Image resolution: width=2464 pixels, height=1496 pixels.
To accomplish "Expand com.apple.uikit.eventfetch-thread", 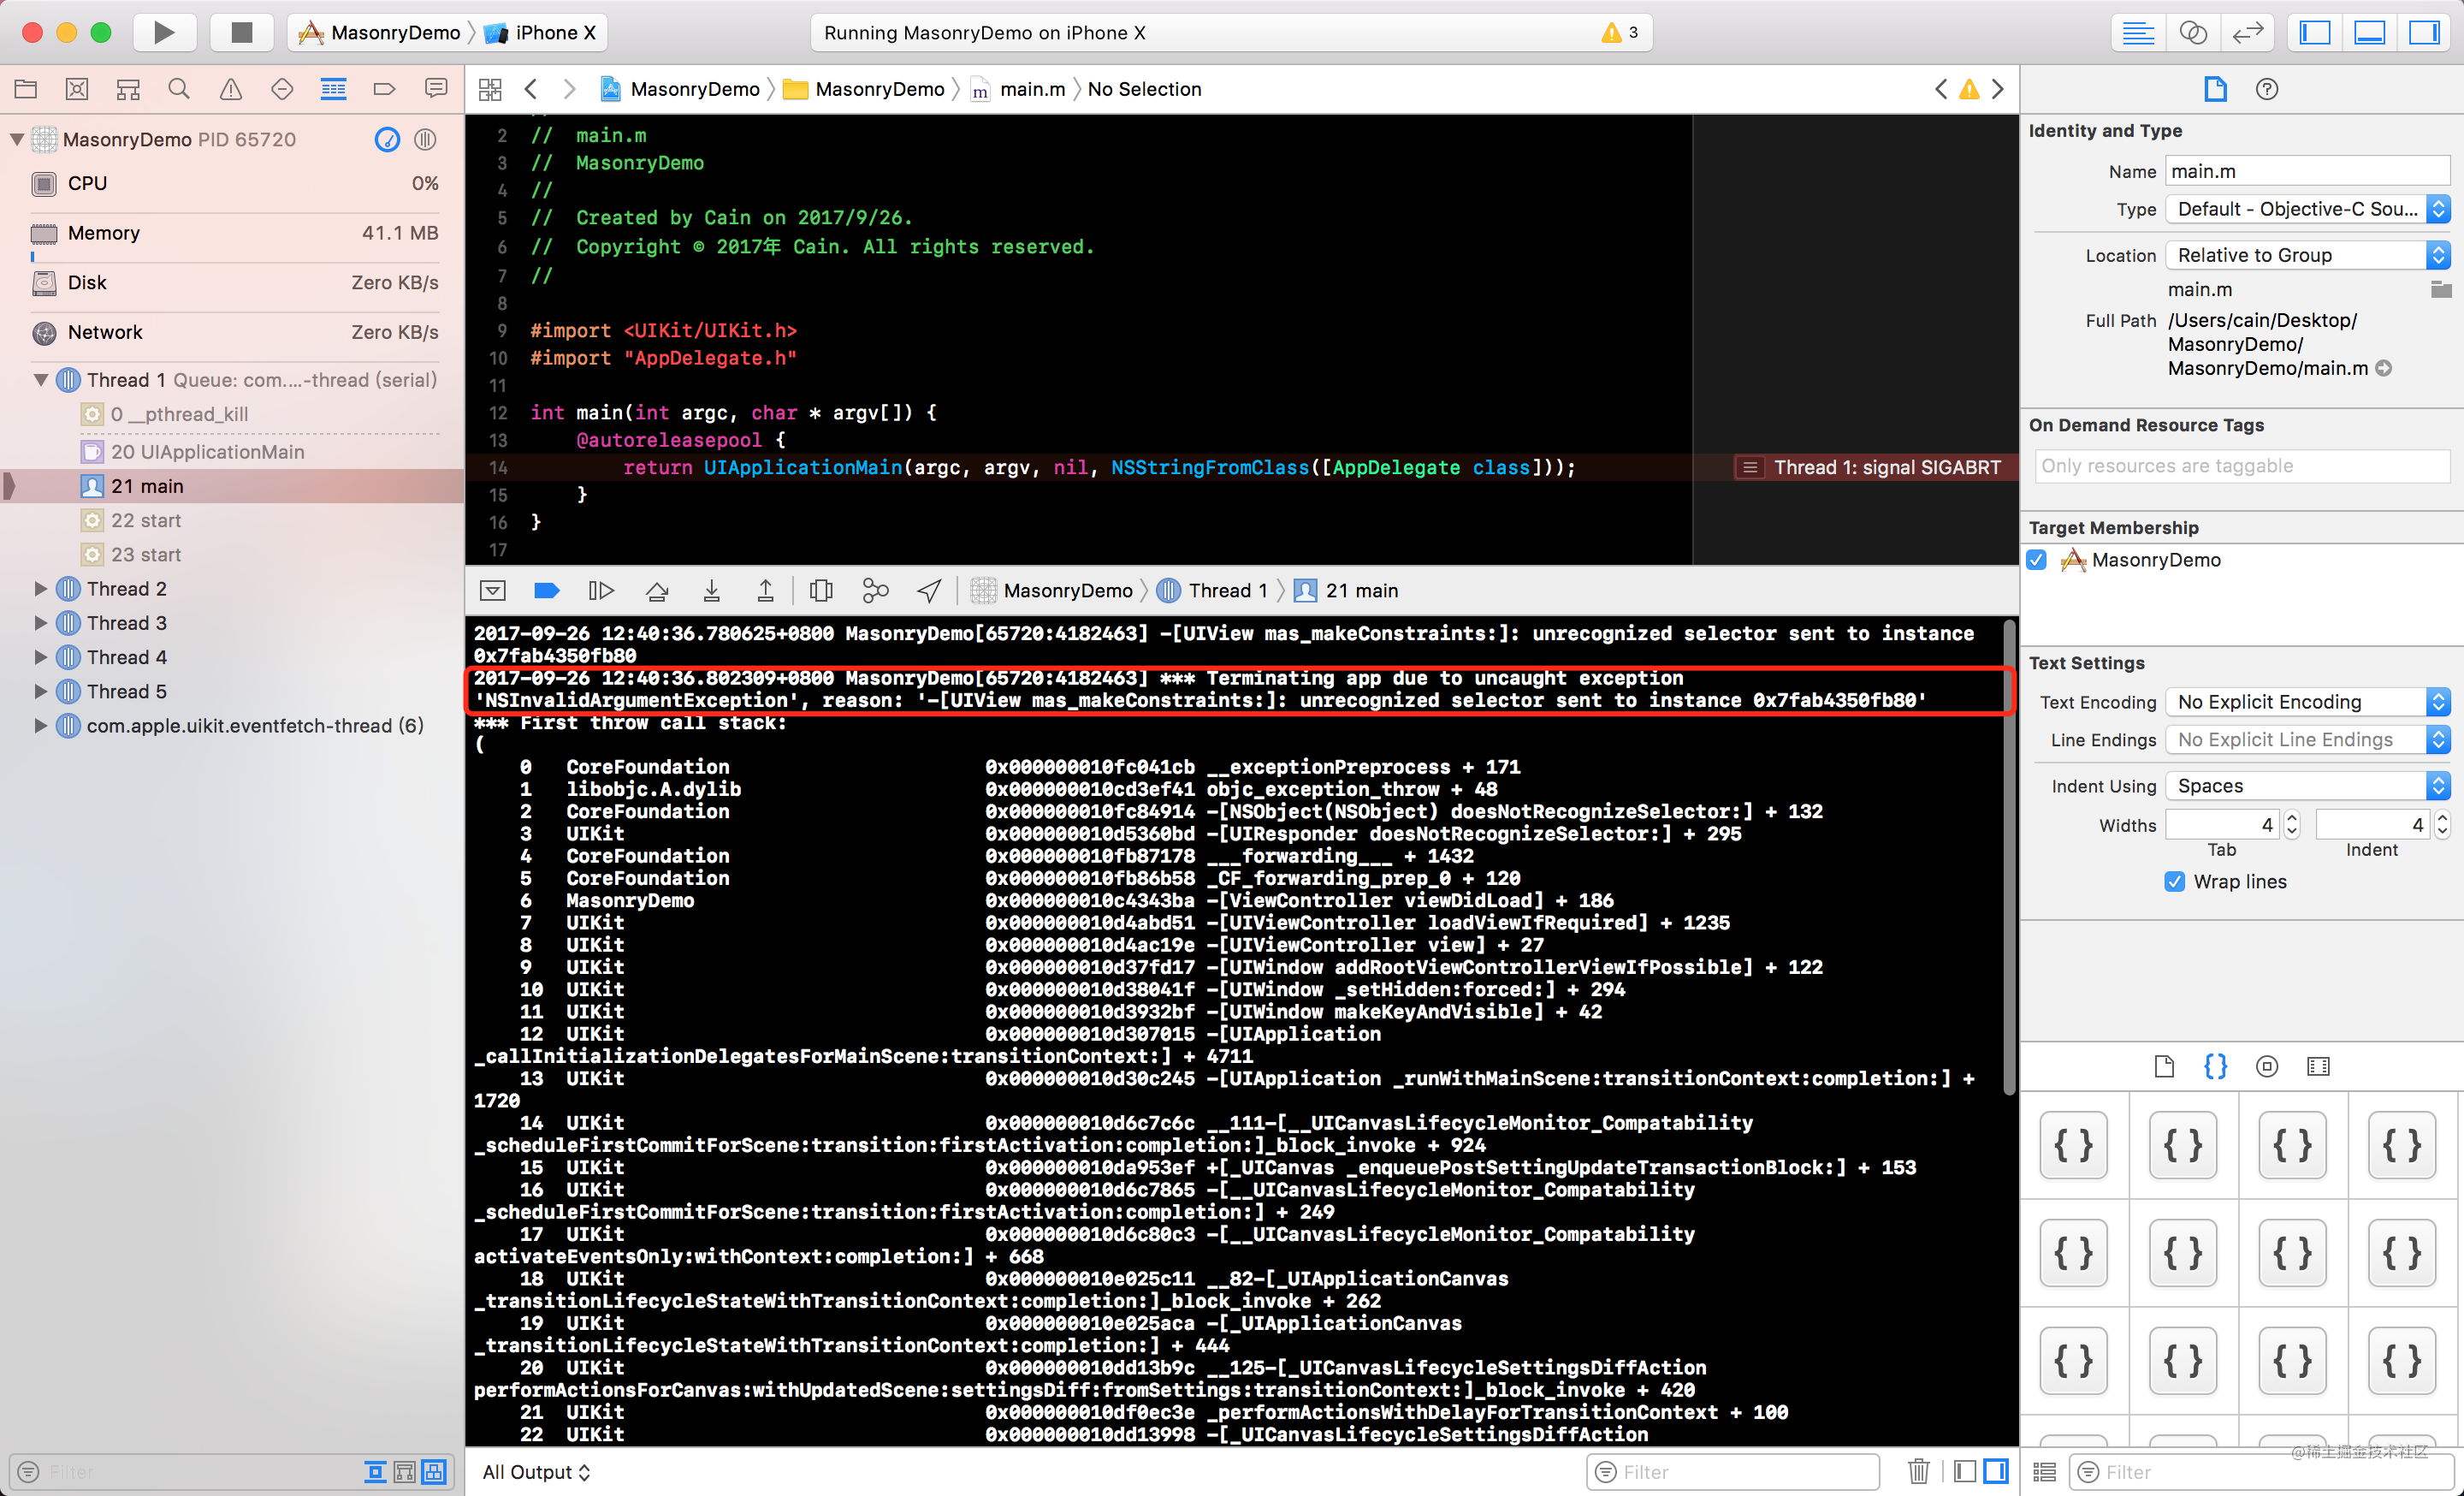I will point(41,725).
